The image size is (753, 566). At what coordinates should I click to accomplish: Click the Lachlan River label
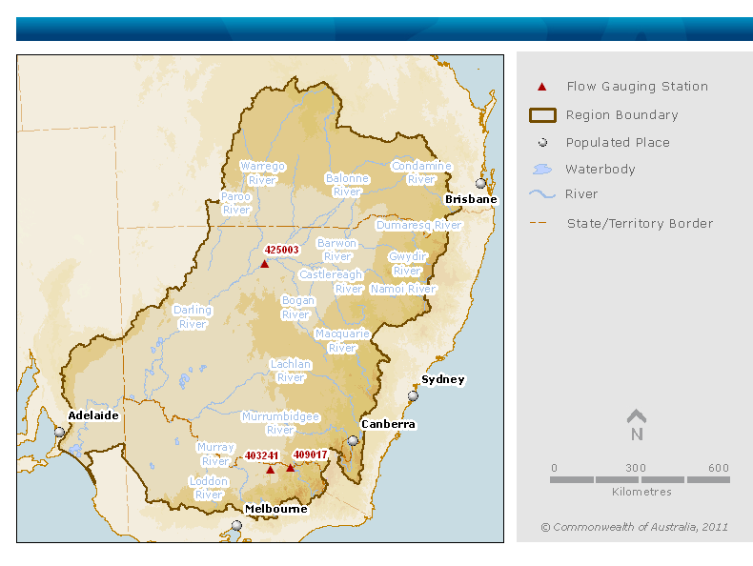tap(291, 371)
